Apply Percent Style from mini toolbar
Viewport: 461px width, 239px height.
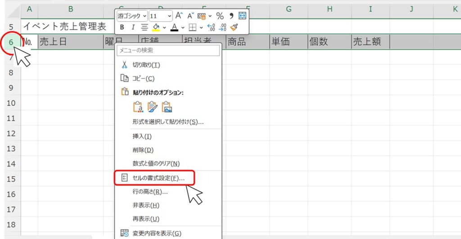click(x=220, y=16)
